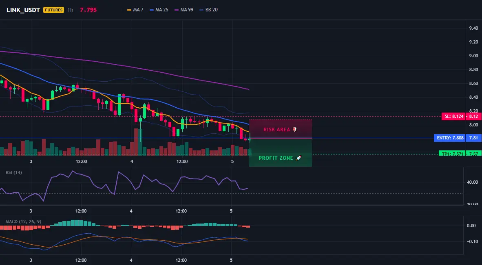This screenshot has width=482, height=265.
Task: Click the orange MA 7 legend line marker
Action: click(129, 10)
